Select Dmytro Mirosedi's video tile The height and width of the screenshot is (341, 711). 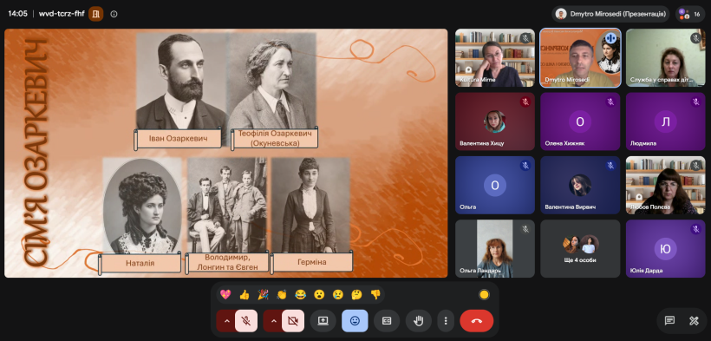[580, 57]
